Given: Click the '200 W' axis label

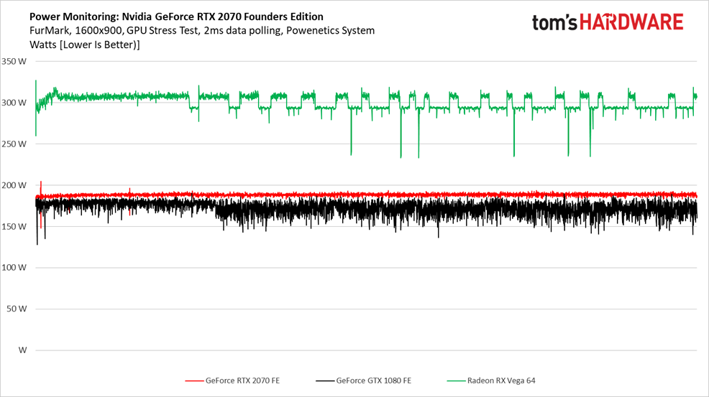Looking at the screenshot, I should [x=14, y=185].
